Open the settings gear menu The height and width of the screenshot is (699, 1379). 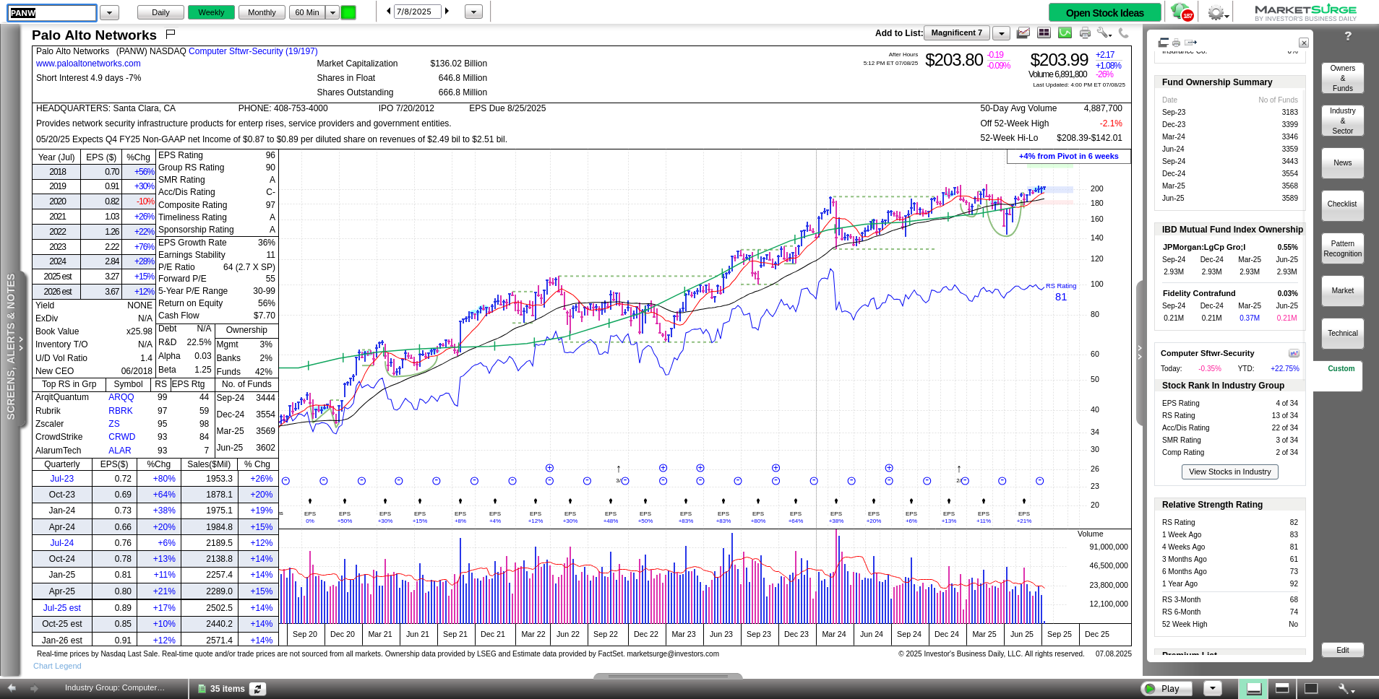pyautogui.click(x=1218, y=13)
